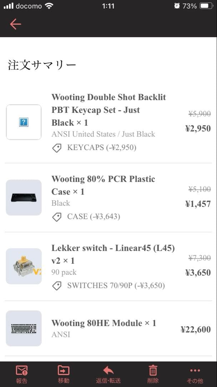This screenshot has width=217, height=387.
Task: Tap the KEYCAPS discount tag icon
Action: pos(57,148)
